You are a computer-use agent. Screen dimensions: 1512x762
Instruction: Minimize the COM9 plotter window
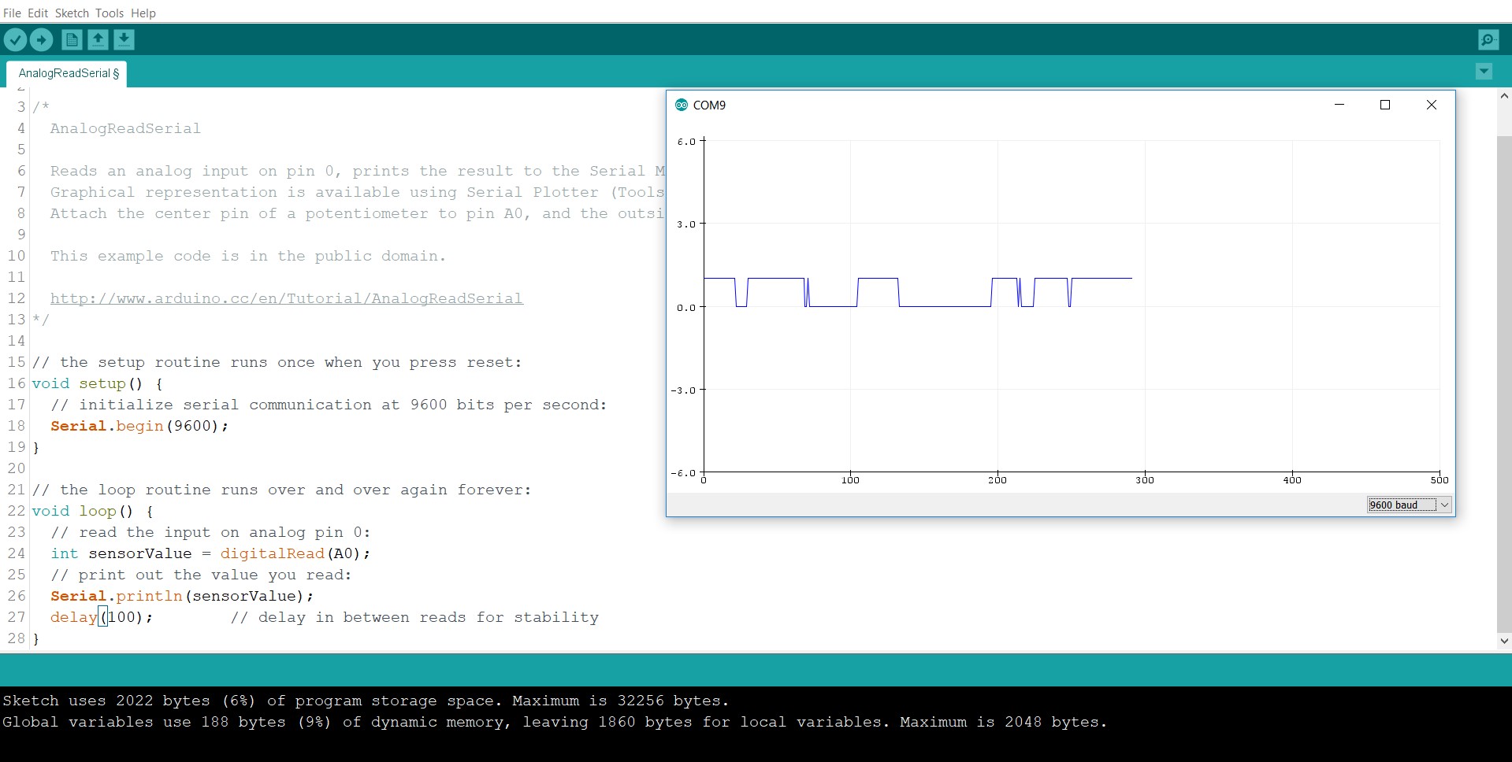coord(1339,105)
